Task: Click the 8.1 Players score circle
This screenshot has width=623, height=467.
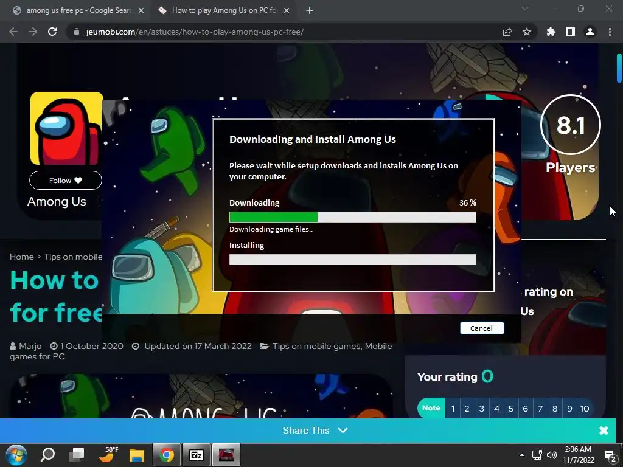Action: (571, 124)
